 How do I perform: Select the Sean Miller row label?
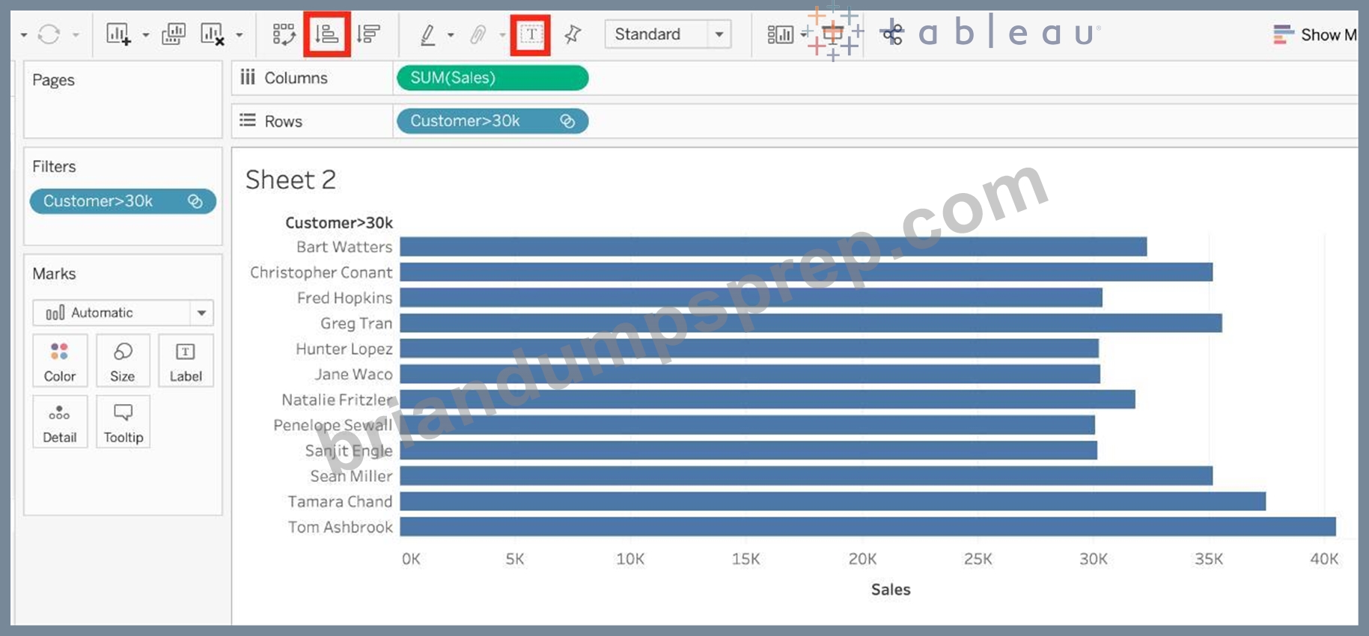pyautogui.click(x=351, y=476)
